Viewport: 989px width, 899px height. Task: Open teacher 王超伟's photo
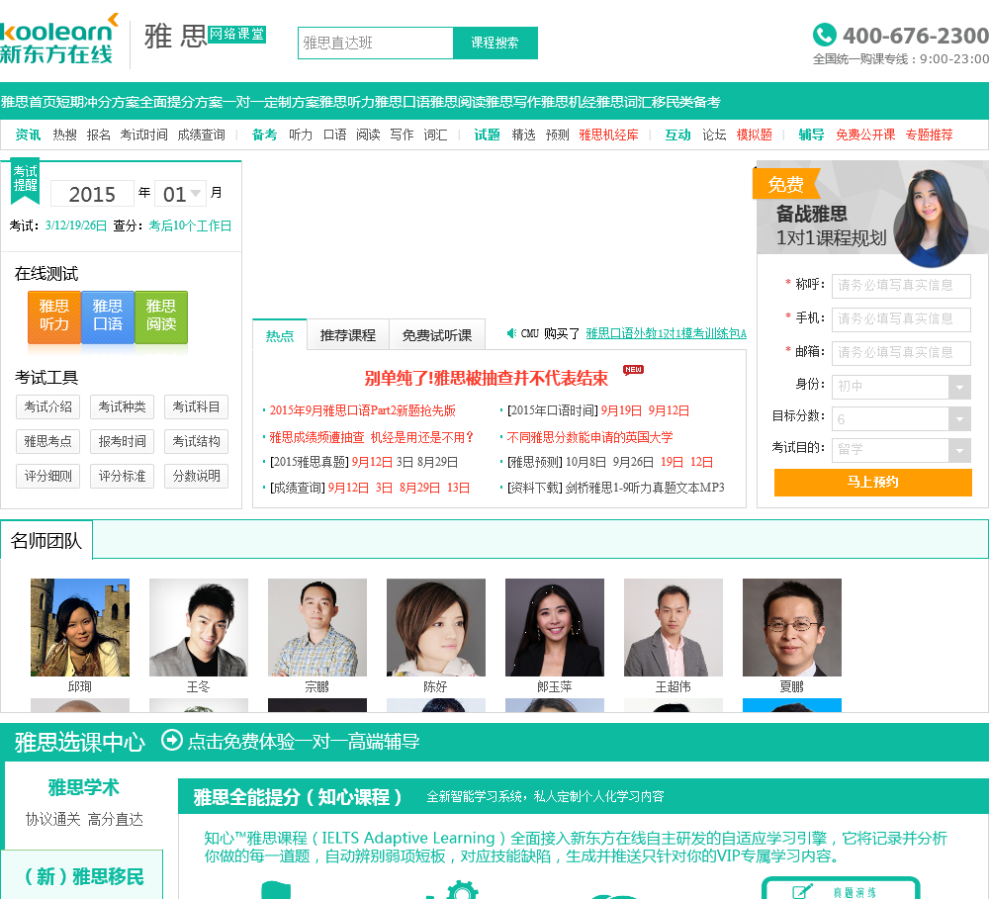[674, 627]
